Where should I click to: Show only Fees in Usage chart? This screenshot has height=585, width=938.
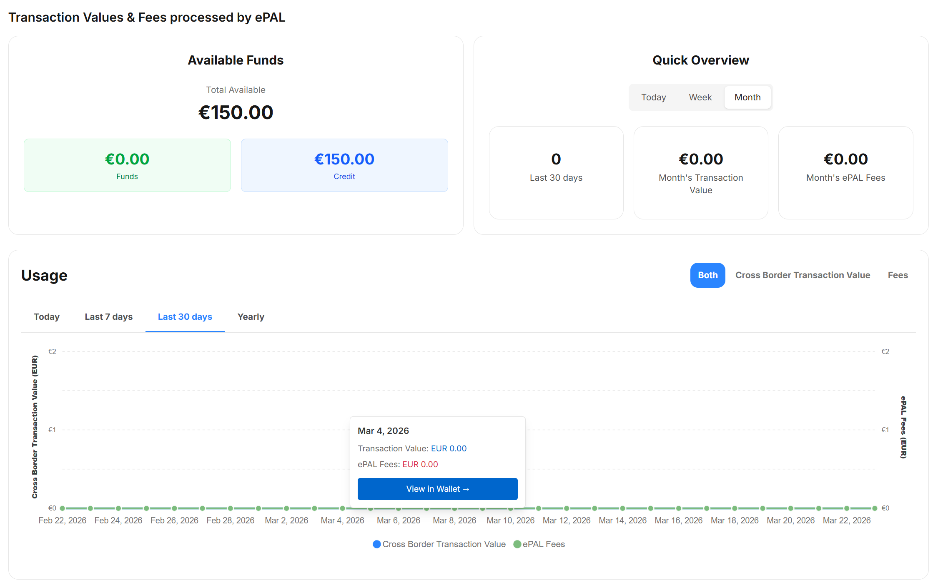point(898,275)
